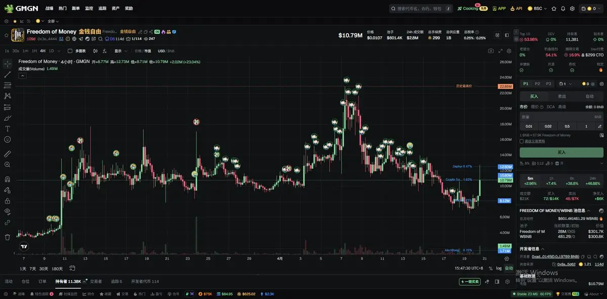Click the green 买入 buy button
607x299 pixels.
[x=561, y=152]
